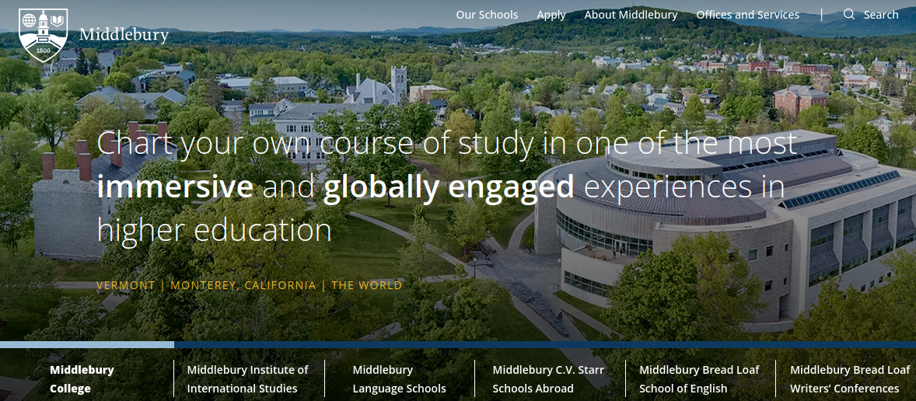The width and height of the screenshot is (916, 401).
Task: Open the Apply menu item
Action: point(551,16)
